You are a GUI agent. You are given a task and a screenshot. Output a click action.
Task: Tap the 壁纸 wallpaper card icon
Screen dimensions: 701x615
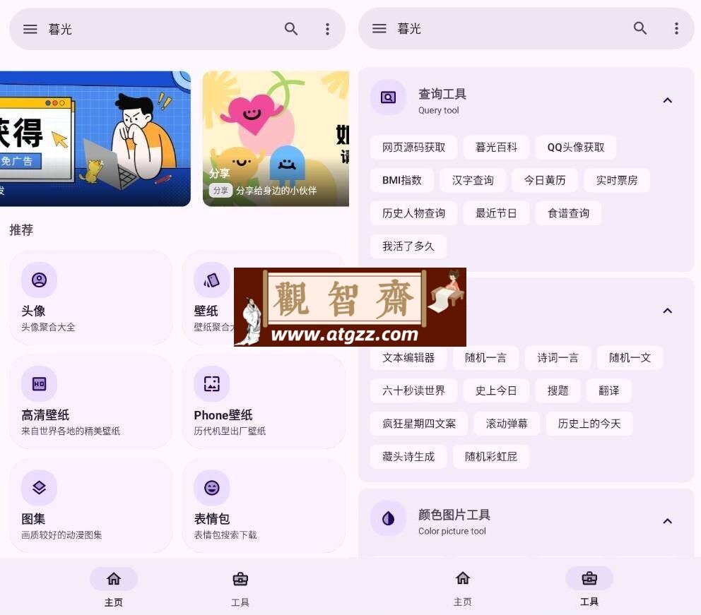[x=211, y=280]
